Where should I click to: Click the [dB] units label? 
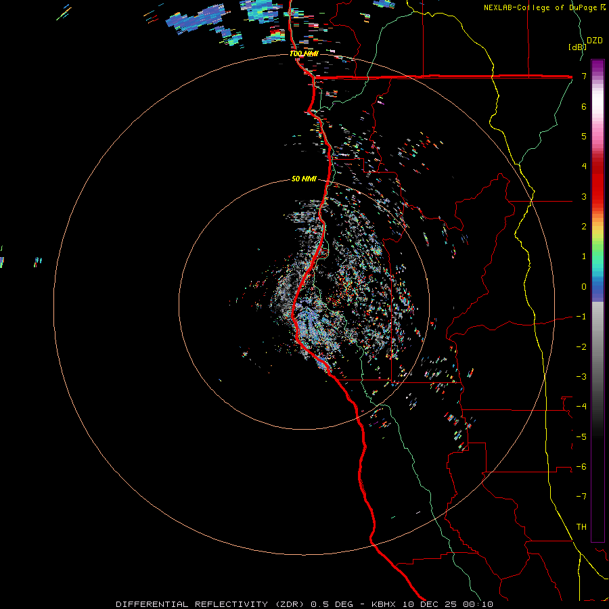coord(577,47)
